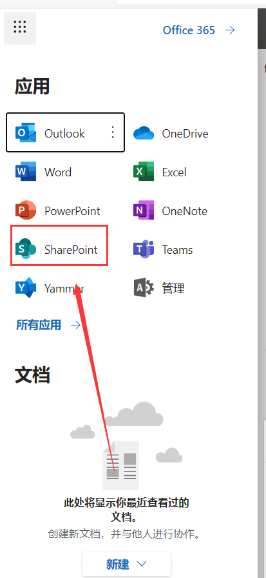Click the PowerPoint label text
The height and width of the screenshot is (578, 266).
72,211
